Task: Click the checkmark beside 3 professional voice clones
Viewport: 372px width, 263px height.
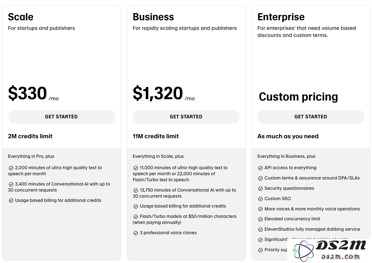Action: (x=136, y=233)
